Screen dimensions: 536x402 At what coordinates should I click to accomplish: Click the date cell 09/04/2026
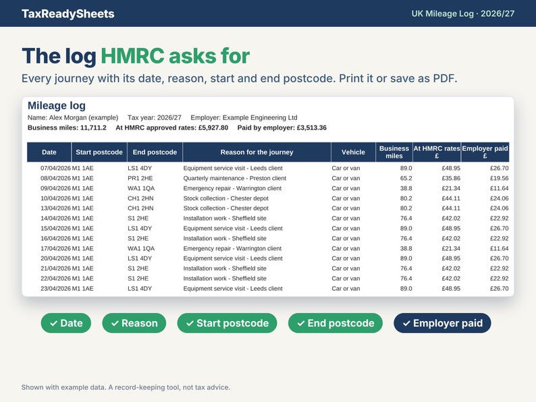point(56,188)
